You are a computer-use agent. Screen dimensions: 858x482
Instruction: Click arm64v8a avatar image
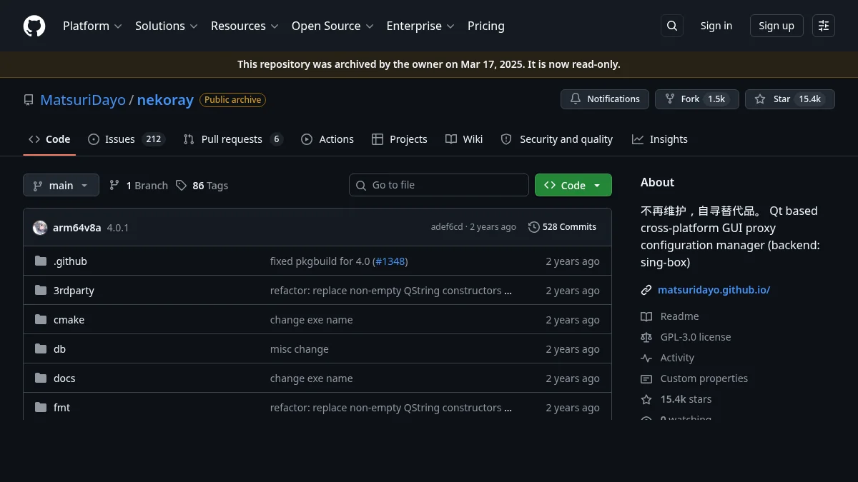click(40, 228)
